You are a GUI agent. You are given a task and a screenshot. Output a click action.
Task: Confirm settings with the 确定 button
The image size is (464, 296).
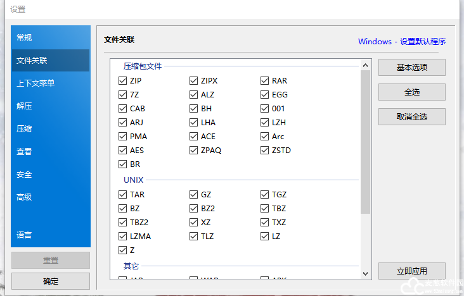pyautogui.click(x=51, y=281)
